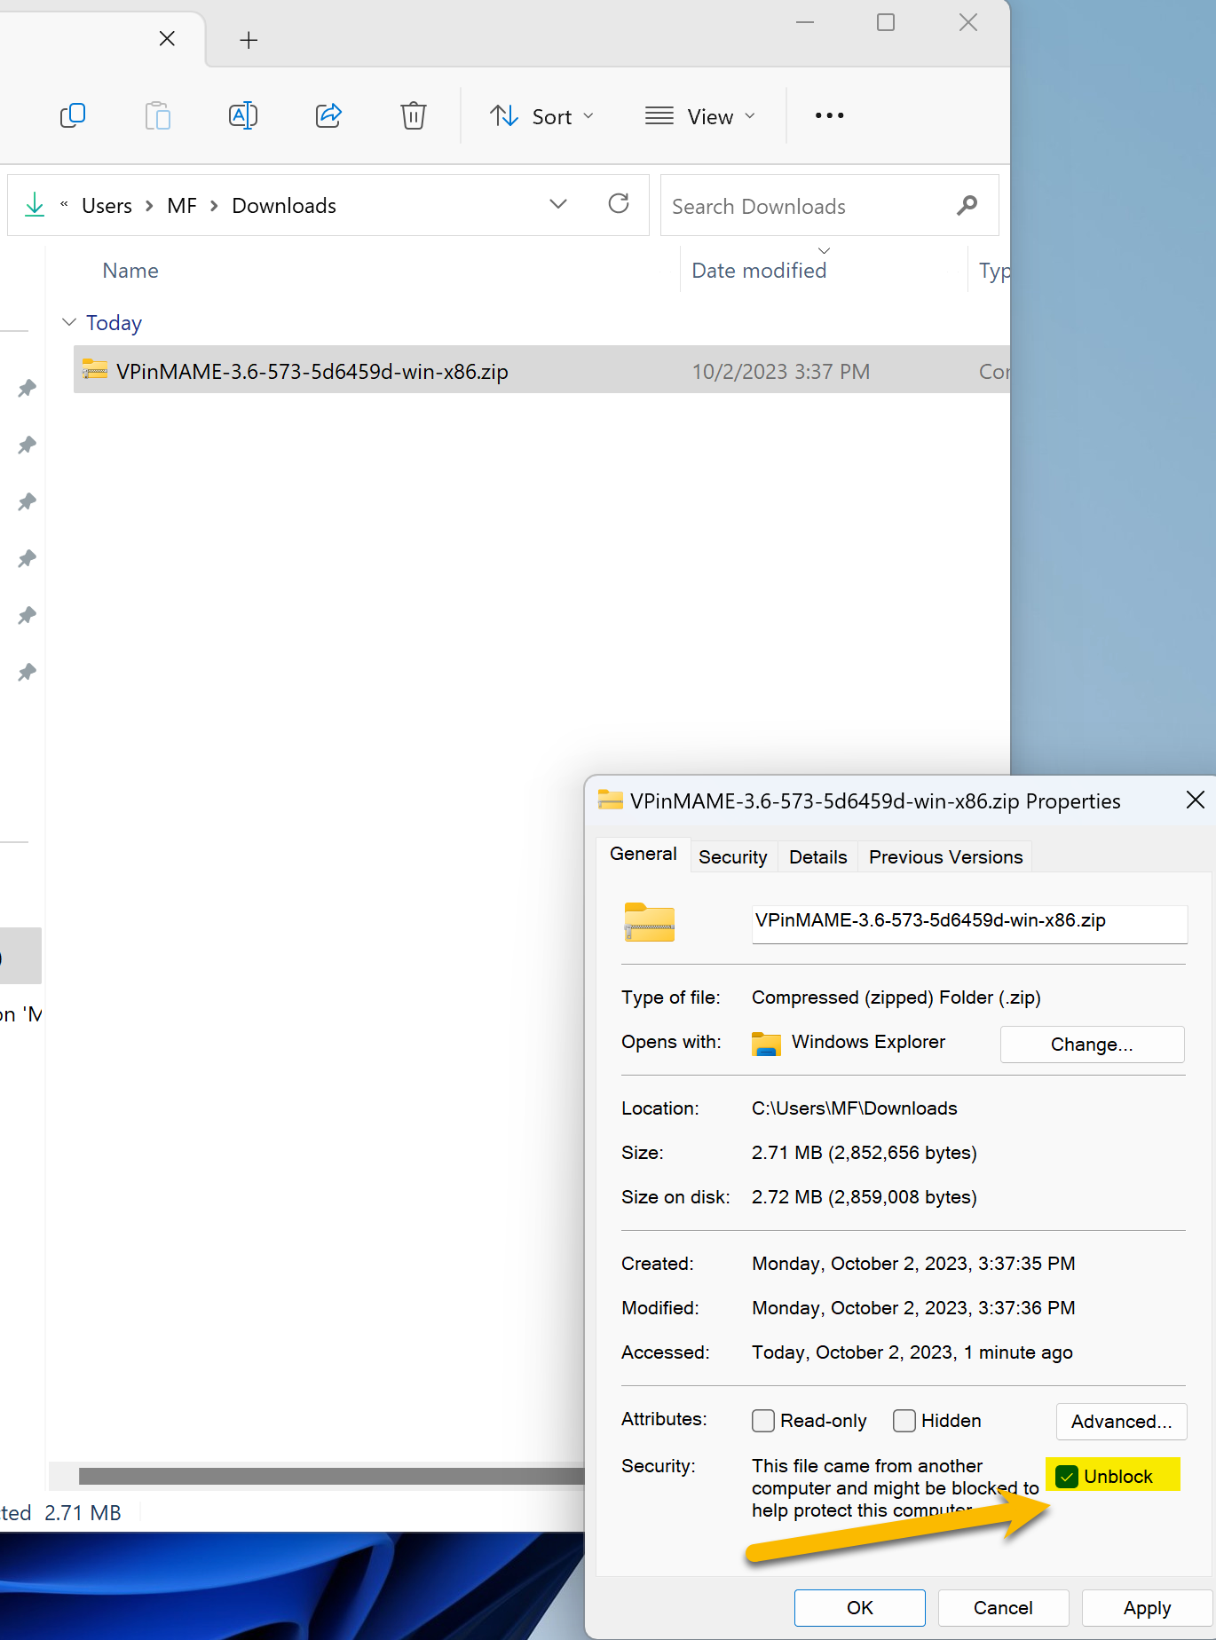
Task: Click the Paste icon in Explorer toolbar
Action: (x=158, y=115)
